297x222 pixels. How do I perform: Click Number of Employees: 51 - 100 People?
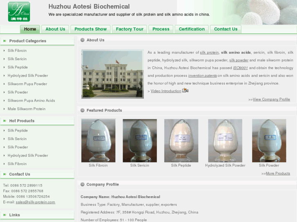click(x=114, y=220)
